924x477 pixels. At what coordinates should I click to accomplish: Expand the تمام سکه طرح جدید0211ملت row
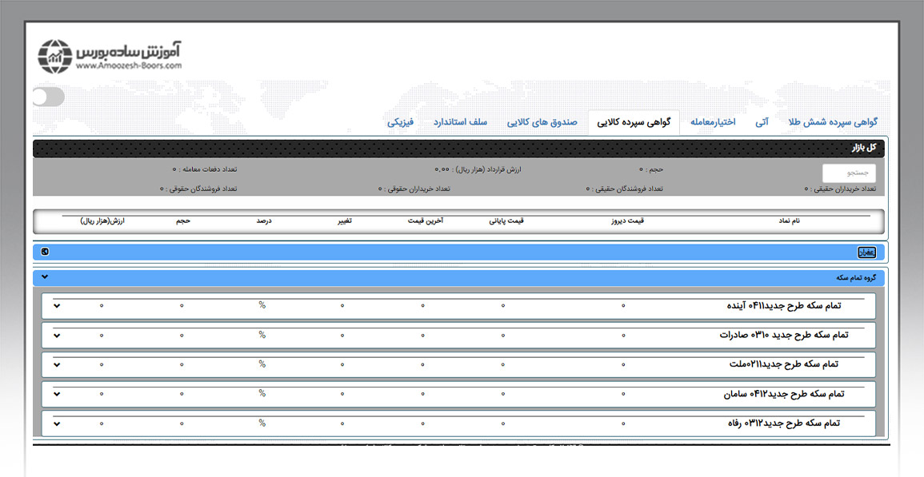coord(57,364)
